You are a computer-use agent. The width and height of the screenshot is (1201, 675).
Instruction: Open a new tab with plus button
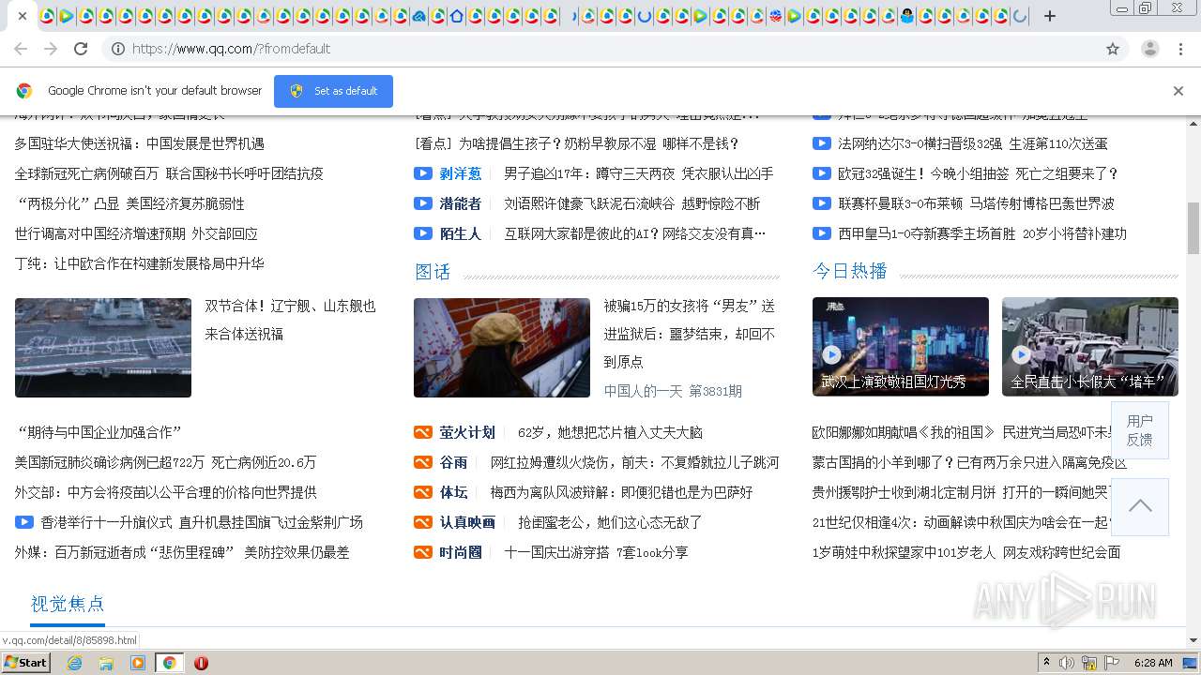pyautogui.click(x=1050, y=16)
